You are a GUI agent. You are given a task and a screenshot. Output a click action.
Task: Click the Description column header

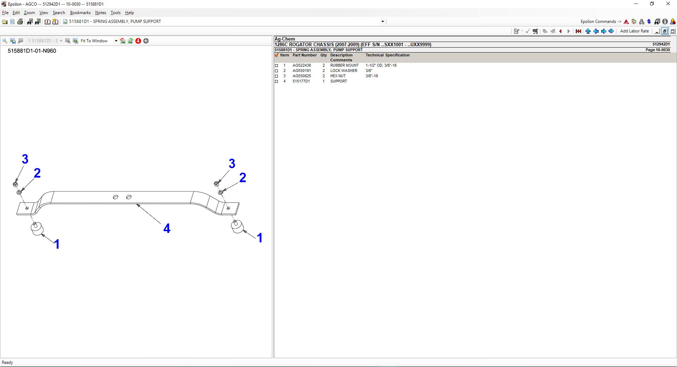(x=341, y=55)
